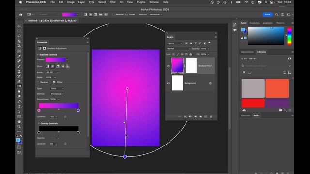Collapse the Gradient Controls section

(x=38, y=55)
